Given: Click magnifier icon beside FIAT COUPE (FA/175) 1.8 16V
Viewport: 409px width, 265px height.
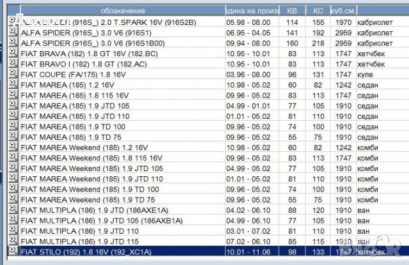Looking at the screenshot, I should pyautogui.click(x=13, y=74).
